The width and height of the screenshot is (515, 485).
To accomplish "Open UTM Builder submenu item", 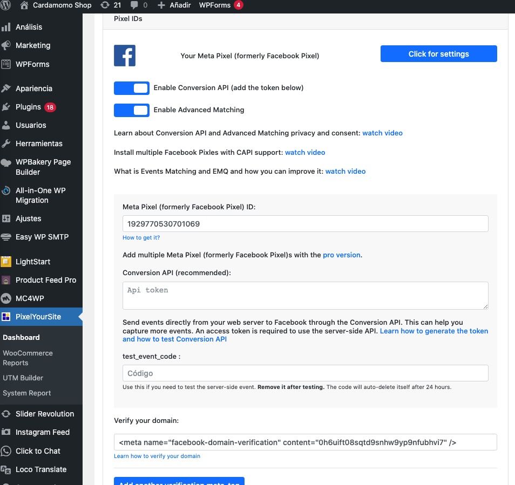I will click(23, 378).
